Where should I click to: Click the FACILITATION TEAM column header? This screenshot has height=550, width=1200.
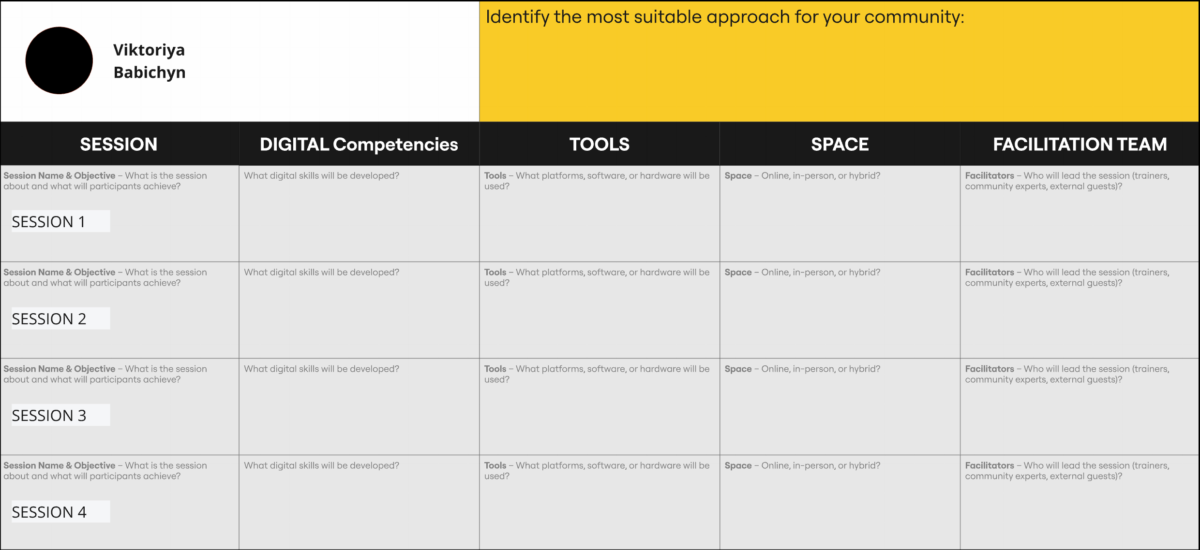1080,144
